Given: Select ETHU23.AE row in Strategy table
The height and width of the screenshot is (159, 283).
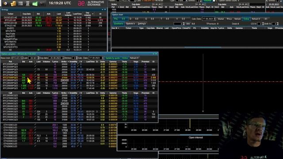Looking at the screenshot, I should 54,26.
